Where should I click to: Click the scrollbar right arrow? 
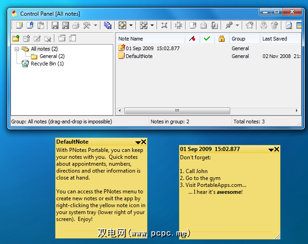[296, 110]
